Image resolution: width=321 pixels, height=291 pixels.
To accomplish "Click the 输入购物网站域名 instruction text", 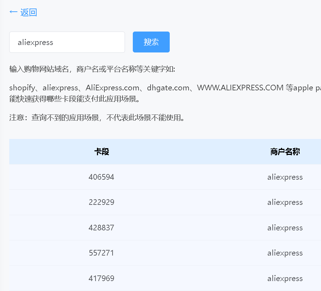I will (92, 69).
